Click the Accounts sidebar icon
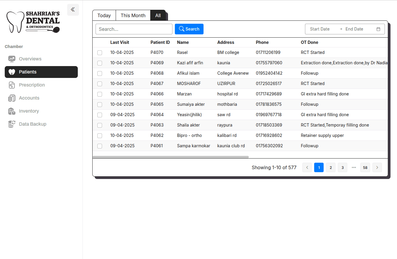 click(12, 98)
